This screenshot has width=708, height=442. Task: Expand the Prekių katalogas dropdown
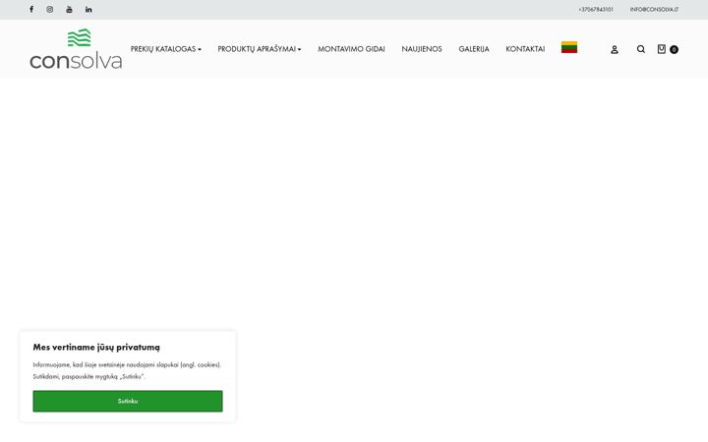(166, 49)
